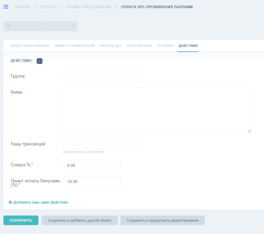
Task: Click the ДЕЙСТВИЕ: heading label
Action: coord(22,61)
